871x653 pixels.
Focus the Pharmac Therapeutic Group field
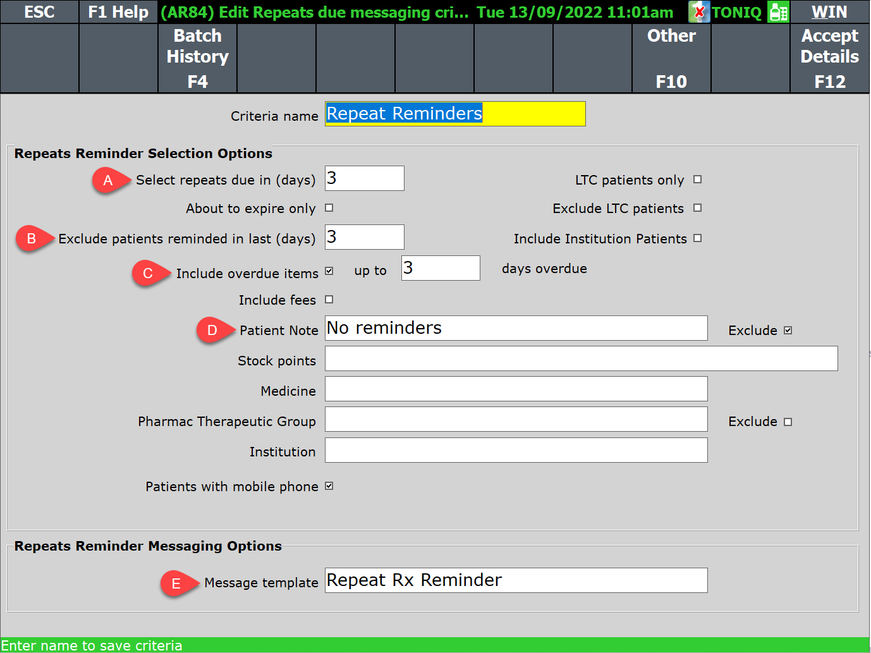tap(516, 419)
